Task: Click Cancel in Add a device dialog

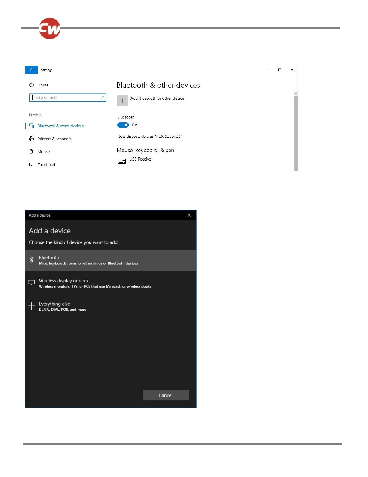Action: point(166,395)
